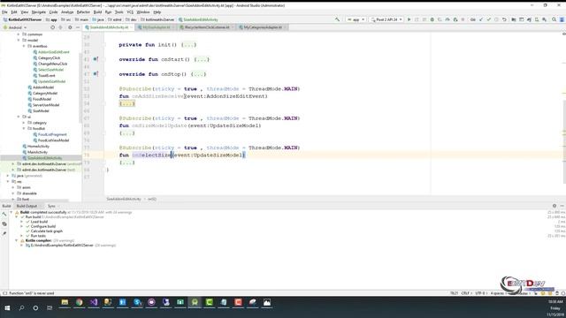The width and height of the screenshot is (566, 318).
Task: Click the CRLF line separator in status bar
Action: click(465, 293)
